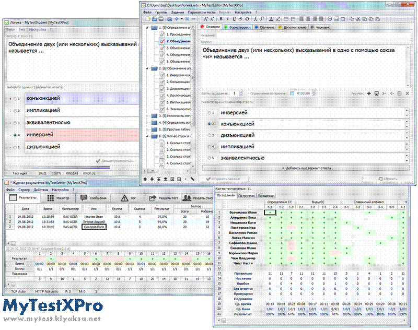The width and height of the screenshot is (418, 330).
Task: Add picture with the plus icon near Рисунок
Action: 369,93
